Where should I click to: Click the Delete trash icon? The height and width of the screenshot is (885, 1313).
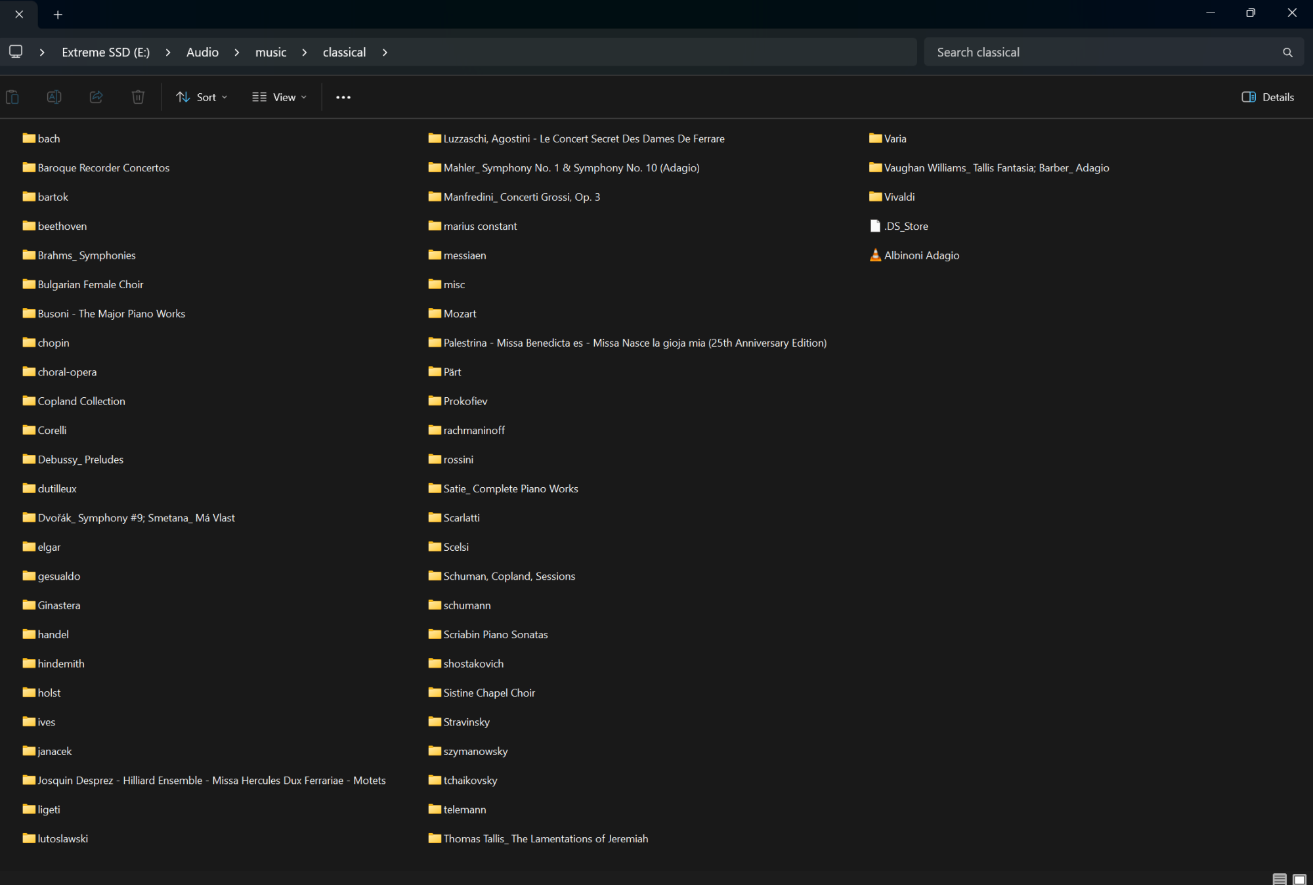coord(138,97)
